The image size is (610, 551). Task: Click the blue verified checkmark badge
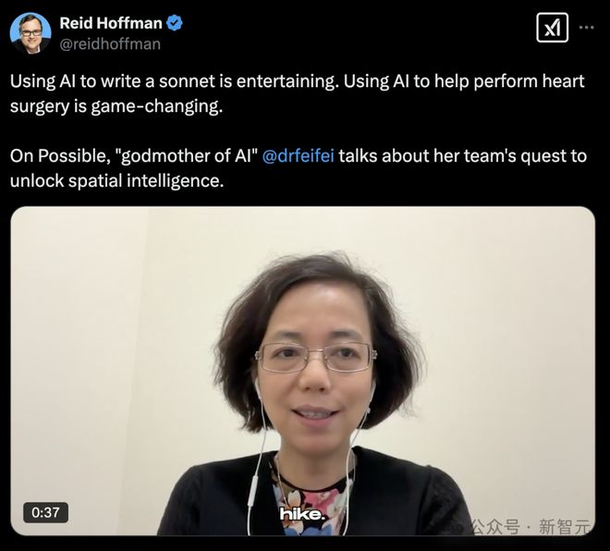coord(175,23)
